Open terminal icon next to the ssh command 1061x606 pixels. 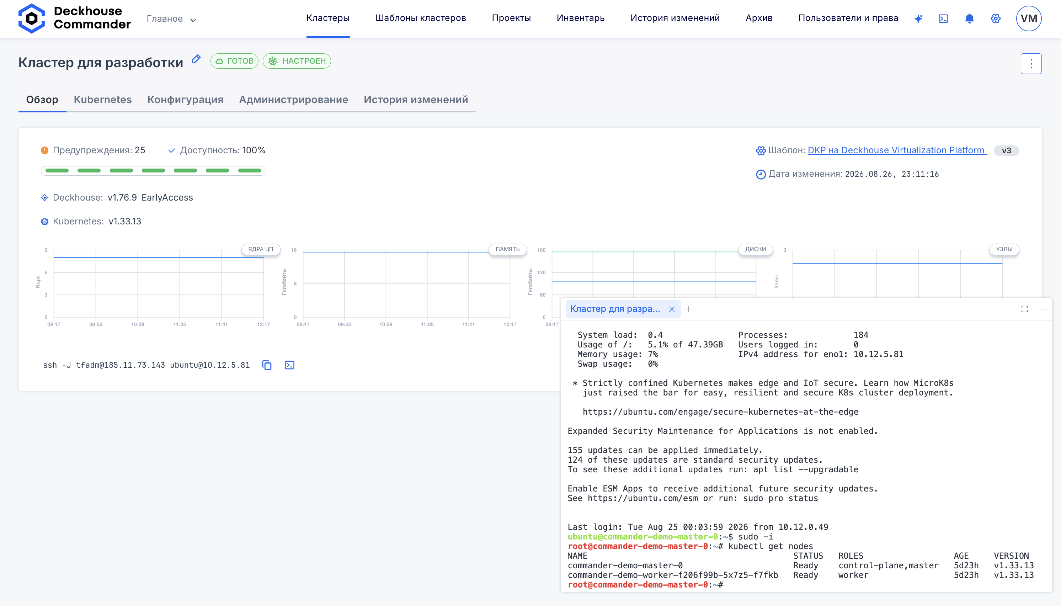[289, 365]
